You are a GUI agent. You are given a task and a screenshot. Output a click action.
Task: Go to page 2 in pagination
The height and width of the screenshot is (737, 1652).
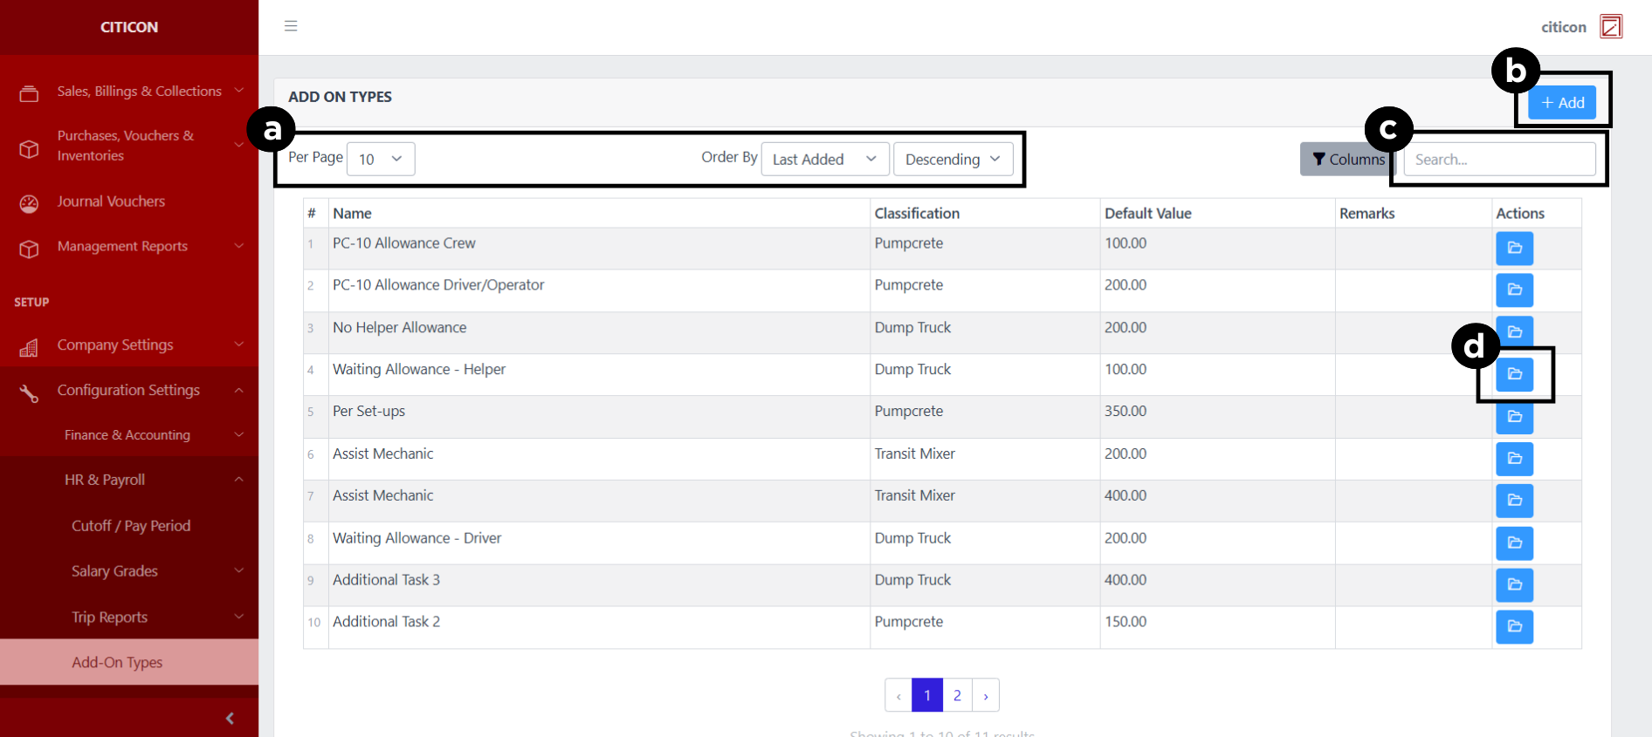click(x=957, y=695)
